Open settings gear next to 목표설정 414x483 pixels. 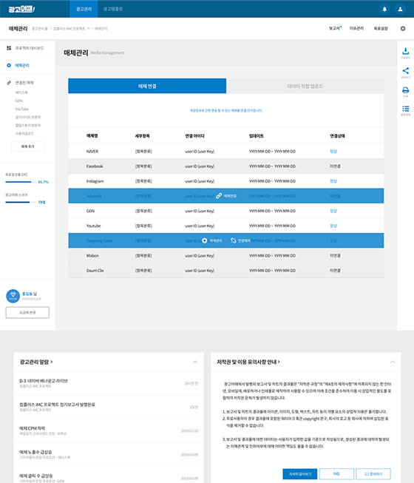[403, 28]
